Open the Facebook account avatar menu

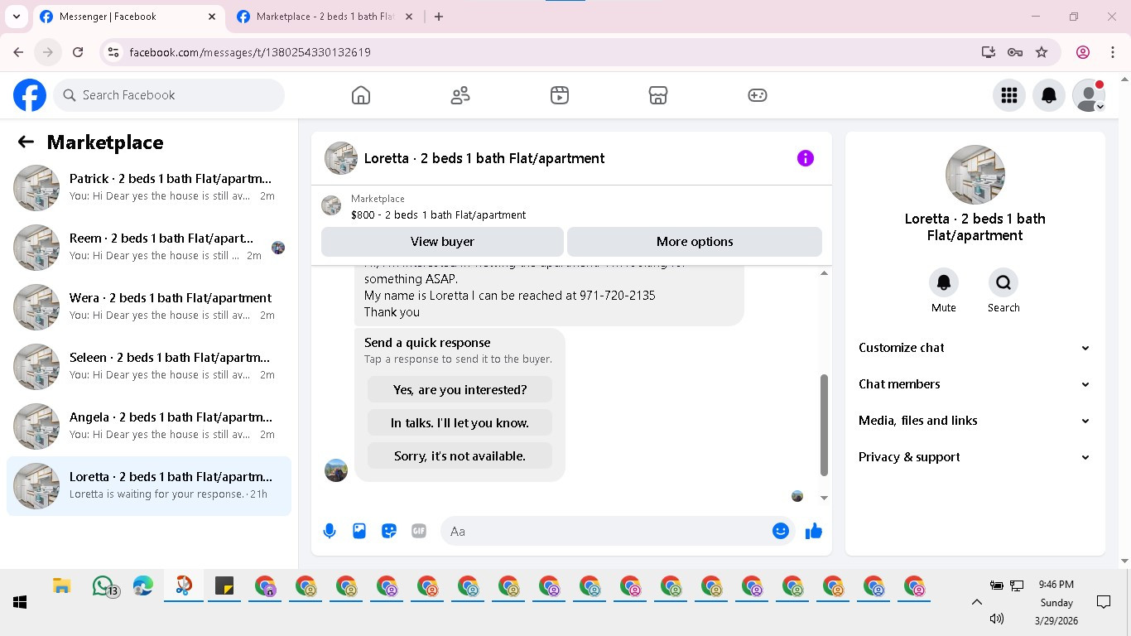tap(1089, 95)
